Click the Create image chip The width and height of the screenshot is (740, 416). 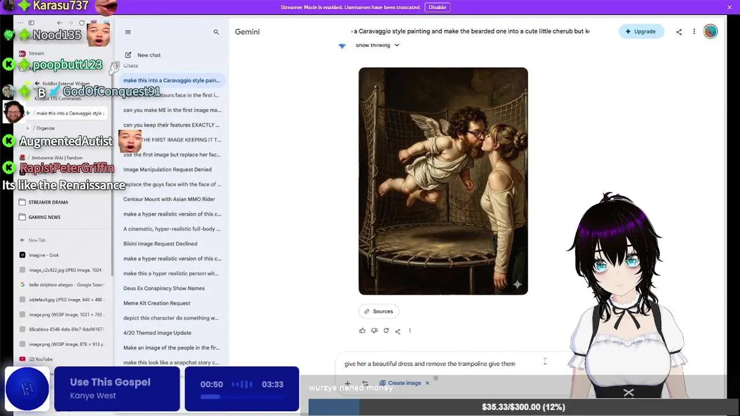(400, 383)
